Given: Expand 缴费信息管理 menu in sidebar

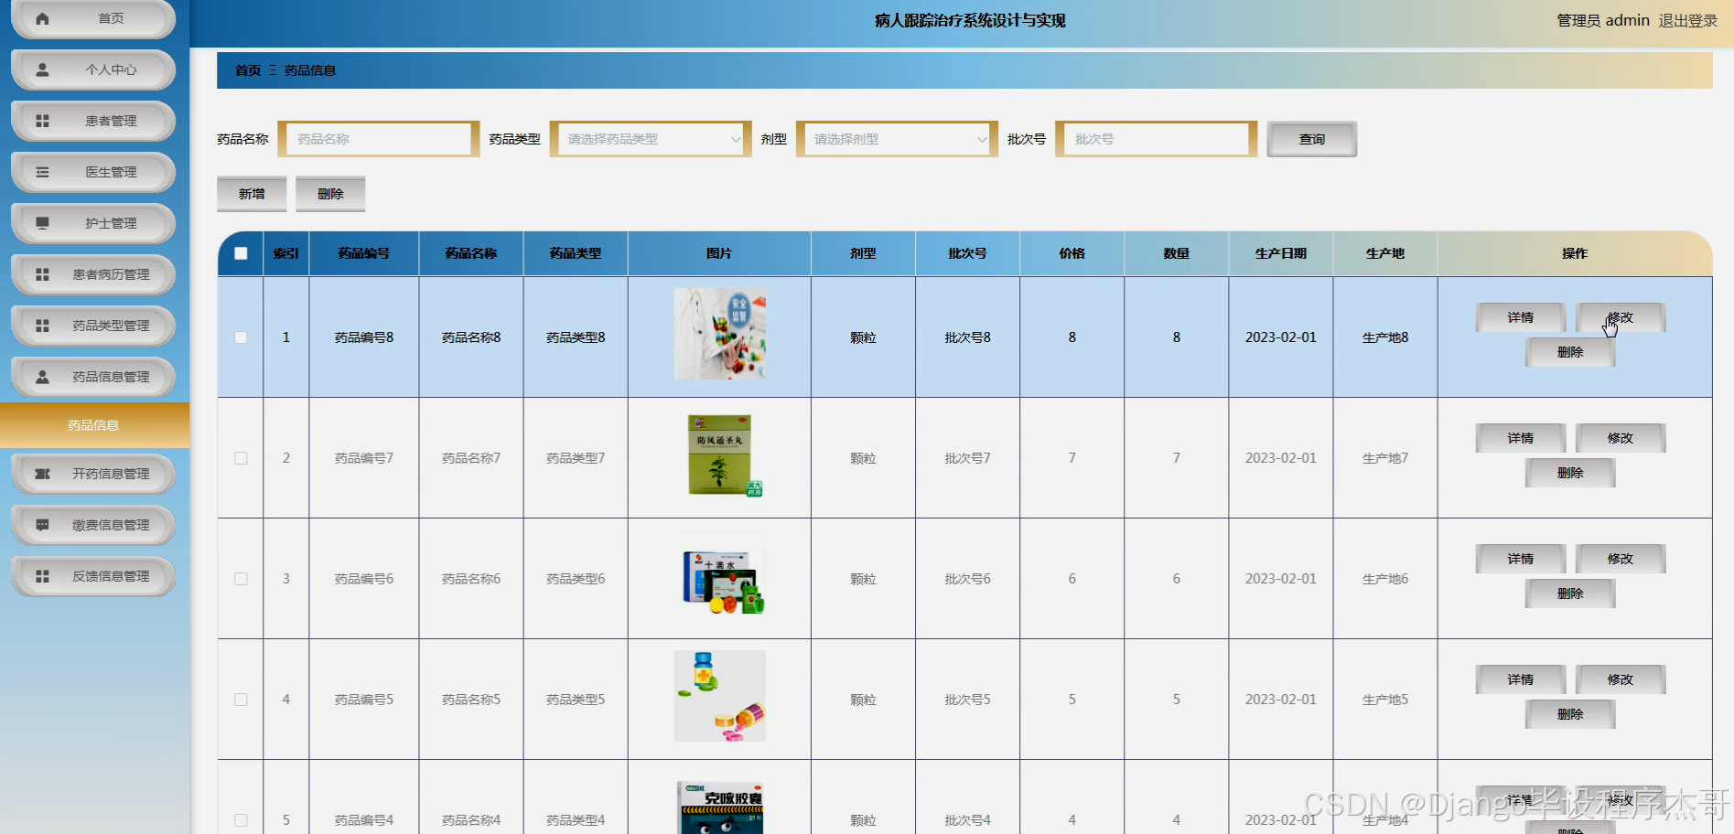Looking at the screenshot, I should [93, 525].
